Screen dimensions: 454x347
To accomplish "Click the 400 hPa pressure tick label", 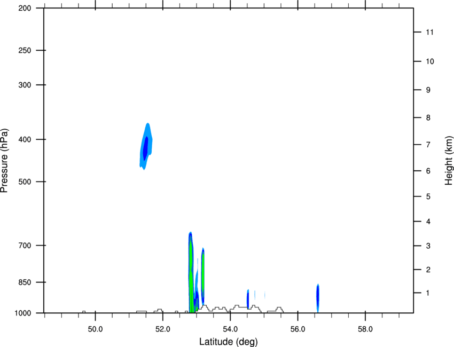I will (25, 139).
